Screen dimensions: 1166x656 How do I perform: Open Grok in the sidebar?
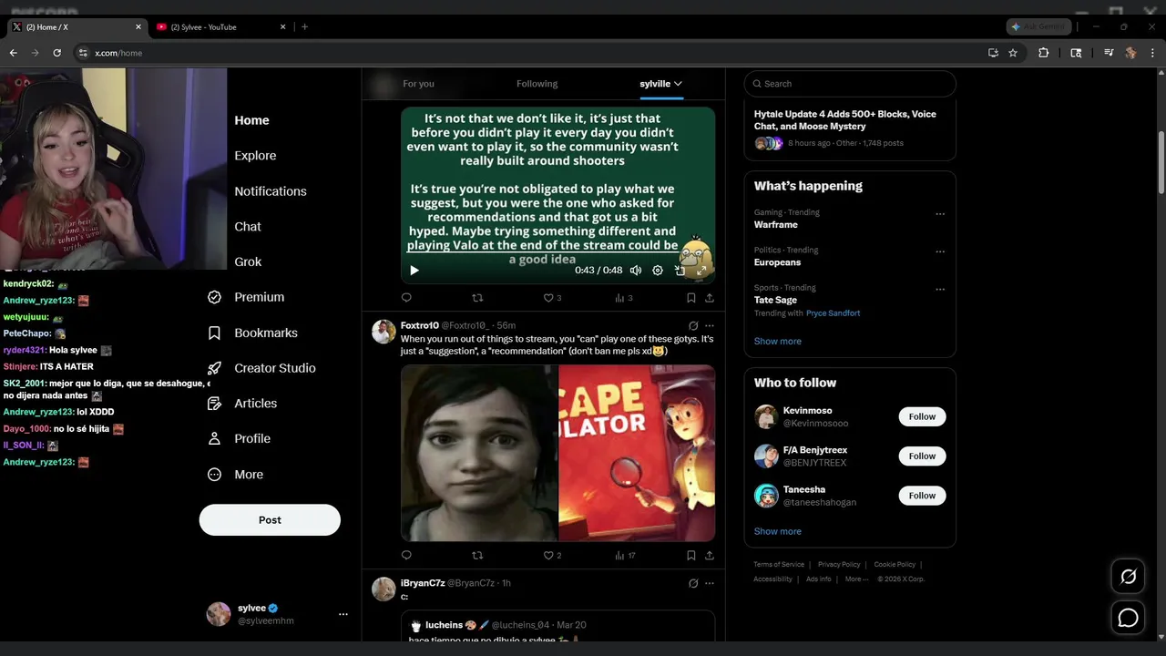248,261
